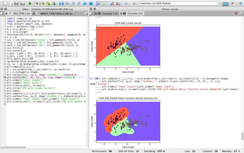Continue execution until next breakpoint
Screen dimensions: 244x153
click(x=85, y=3)
